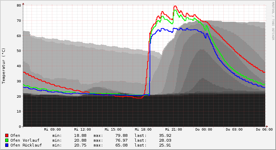Click the 80 label on temperature axis

tap(19, 6)
